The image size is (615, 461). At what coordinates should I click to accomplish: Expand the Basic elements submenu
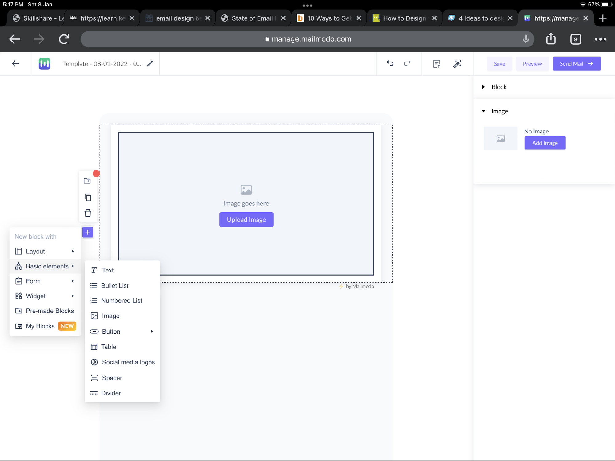coord(45,266)
